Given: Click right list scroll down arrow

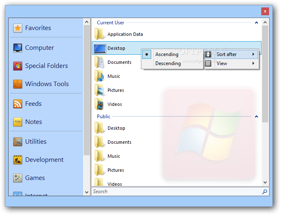Looking at the screenshot, I should point(265,182).
